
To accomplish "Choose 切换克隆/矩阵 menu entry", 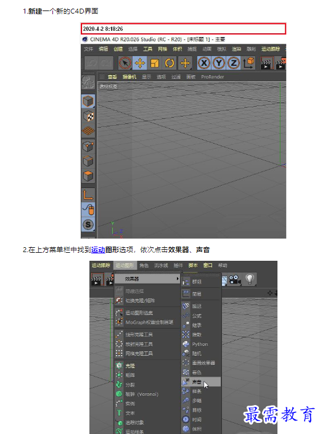I will (x=147, y=300).
